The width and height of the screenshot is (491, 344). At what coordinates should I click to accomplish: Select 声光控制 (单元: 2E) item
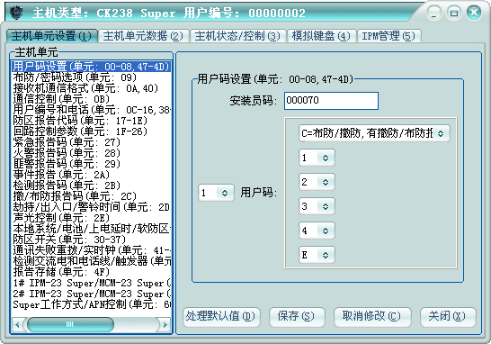tap(91, 218)
